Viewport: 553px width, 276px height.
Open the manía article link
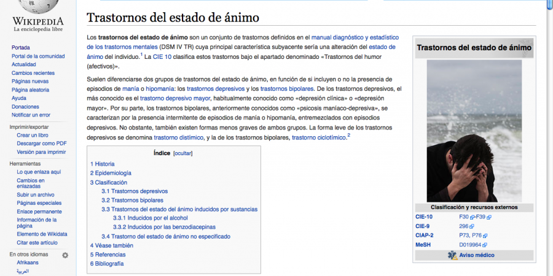click(x=129, y=89)
